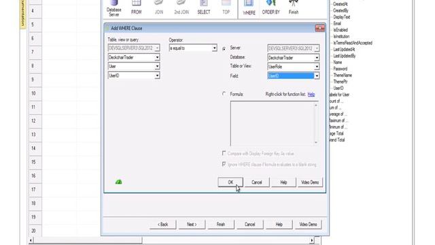This screenshot has height=245, width=435.
Task: Open the ORDER BY step icon
Action: click(271, 7)
